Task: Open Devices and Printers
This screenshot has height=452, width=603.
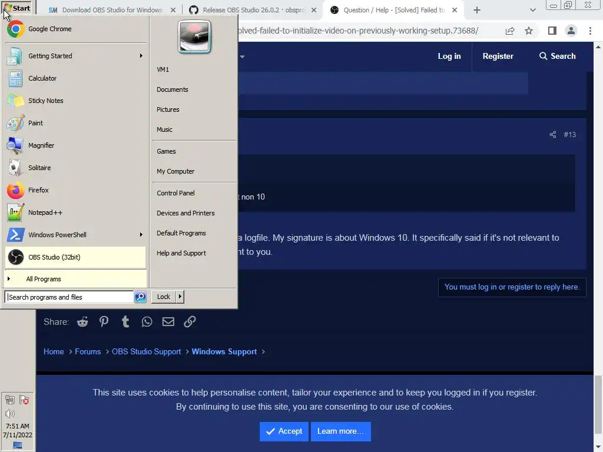Action: pos(185,213)
